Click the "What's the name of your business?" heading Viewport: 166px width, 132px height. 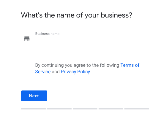coord(77,15)
